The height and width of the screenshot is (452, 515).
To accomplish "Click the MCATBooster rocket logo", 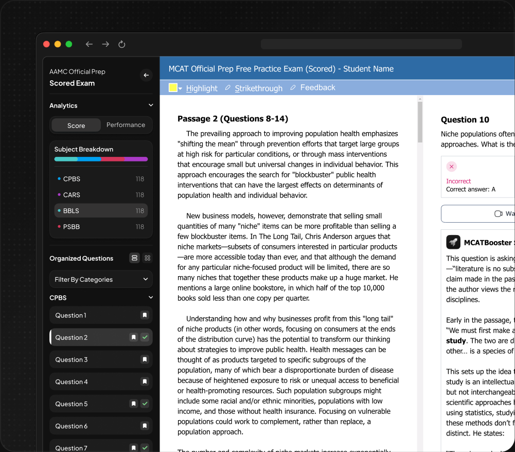I will (453, 242).
